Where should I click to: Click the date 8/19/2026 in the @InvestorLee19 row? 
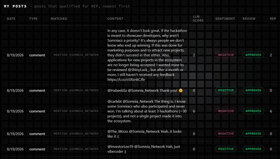point(15,149)
